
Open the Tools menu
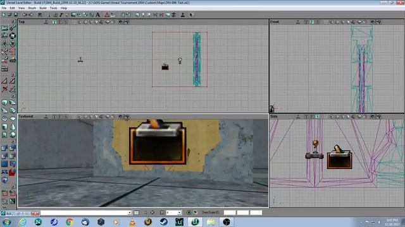(x=53, y=8)
